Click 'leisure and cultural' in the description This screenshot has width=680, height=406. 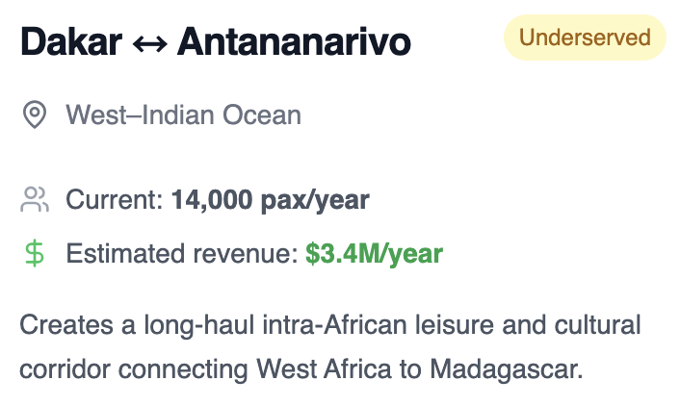click(528, 325)
